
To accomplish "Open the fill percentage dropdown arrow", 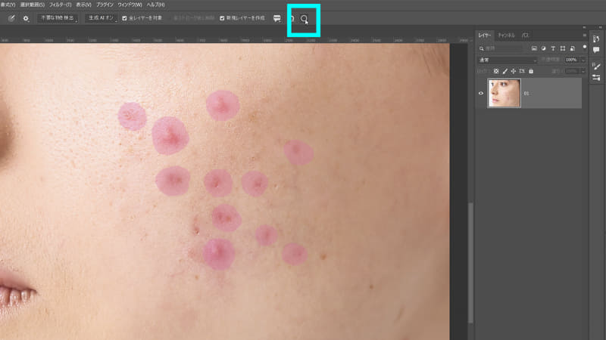I will coord(583,71).
